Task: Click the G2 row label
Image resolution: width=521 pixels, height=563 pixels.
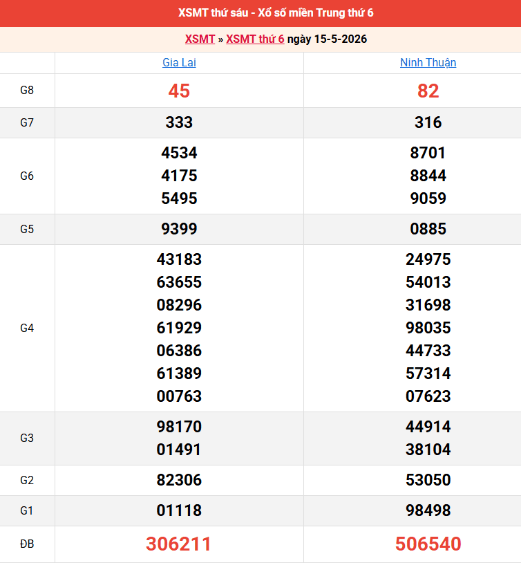Action: (27, 480)
